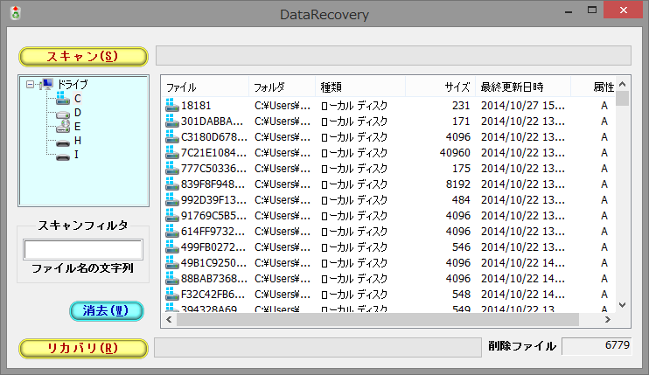Close the DataRecovery window
The width and height of the screenshot is (649, 375).
624,10
